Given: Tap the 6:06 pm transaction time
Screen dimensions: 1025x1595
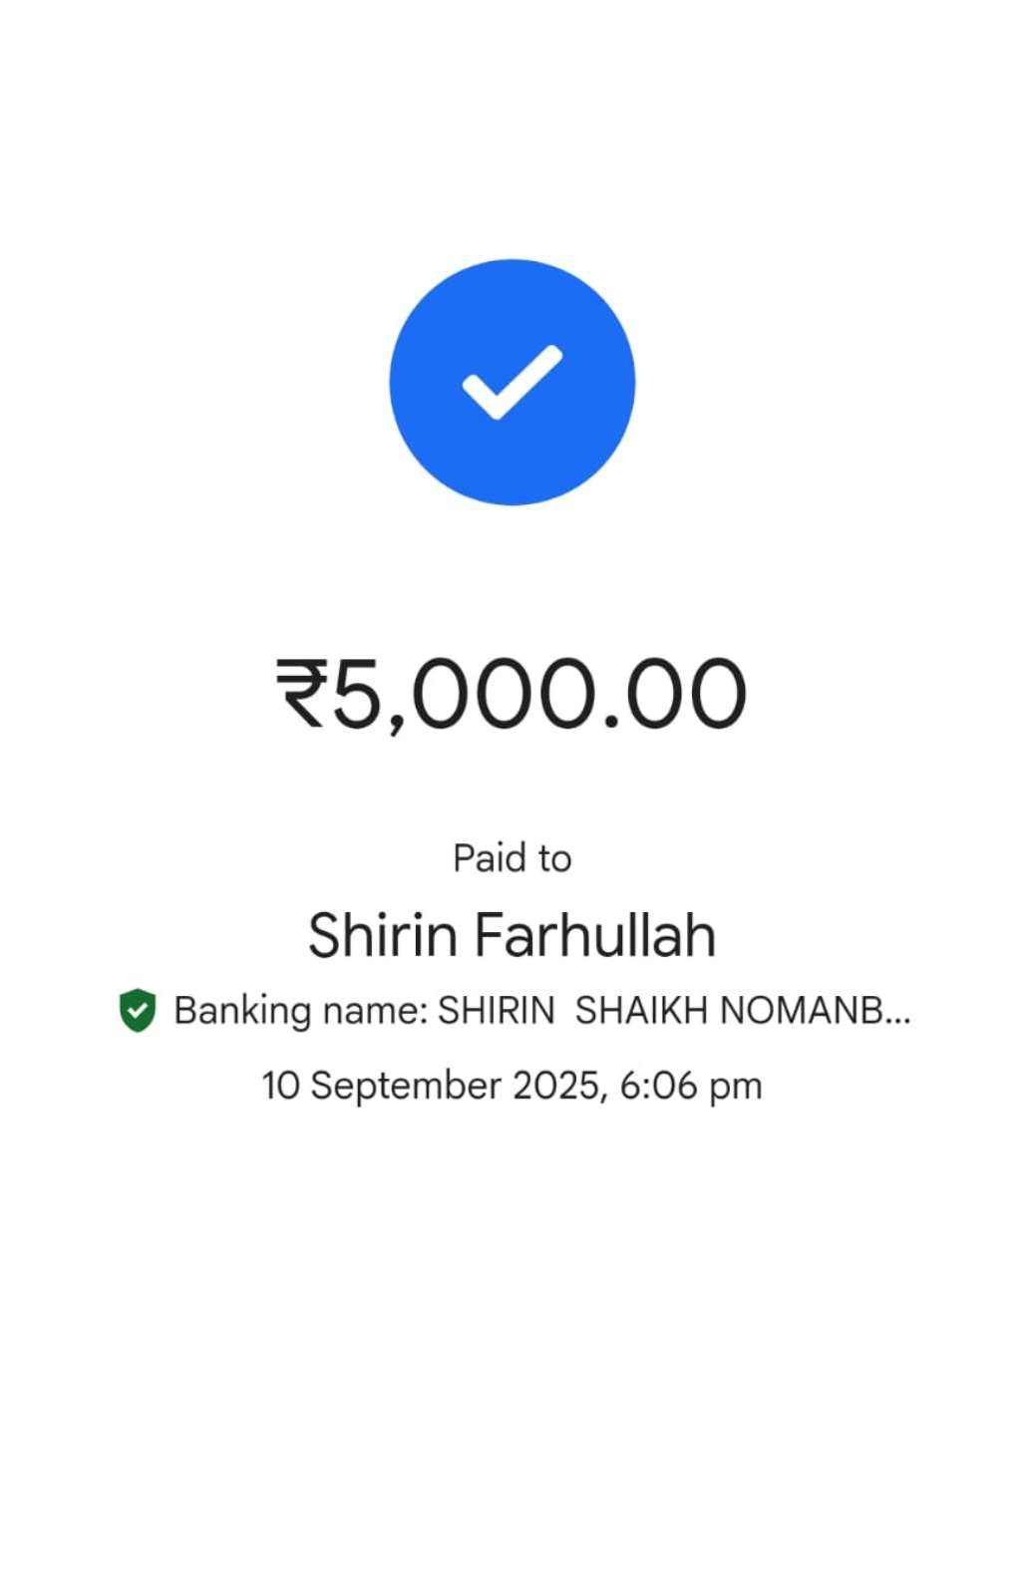Looking at the screenshot, I should tap(691, 1086).
